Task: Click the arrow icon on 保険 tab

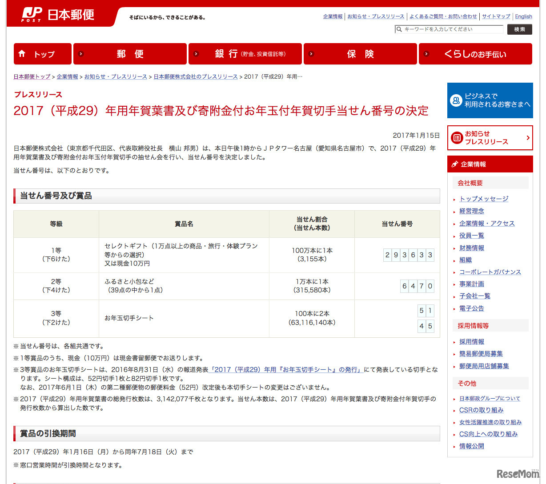Action: pyautogui.click(x=311, y=54)
